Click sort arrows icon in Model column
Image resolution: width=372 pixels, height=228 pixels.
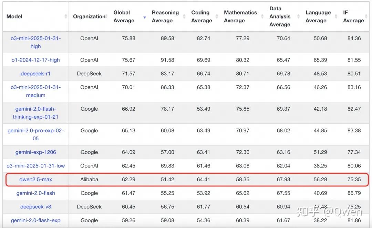[x=65, y=17]
